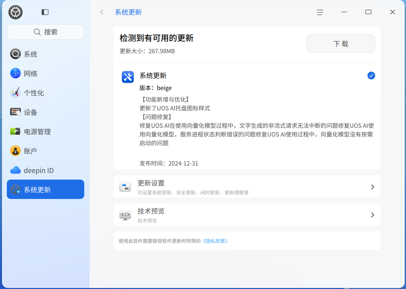Click the 网络 globe icon
This screenshot has width=406, height=289.
15,73
